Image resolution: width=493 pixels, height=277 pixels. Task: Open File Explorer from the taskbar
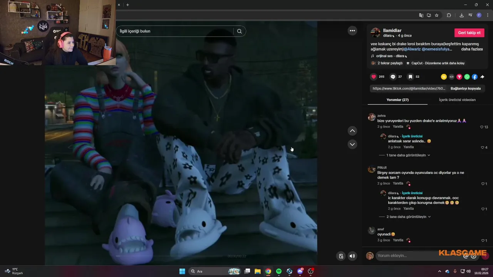pos(258,271)
